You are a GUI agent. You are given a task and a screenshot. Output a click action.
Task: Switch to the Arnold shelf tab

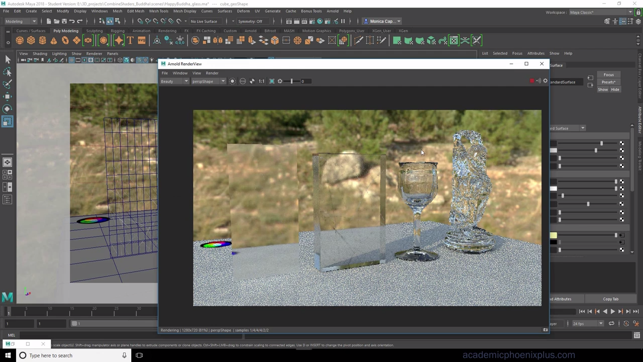(250, 31)
